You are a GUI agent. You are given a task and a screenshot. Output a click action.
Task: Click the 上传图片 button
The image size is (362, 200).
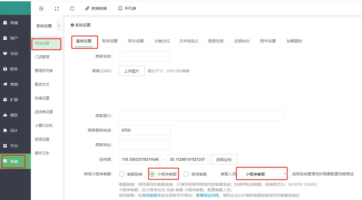click(132, 71)
